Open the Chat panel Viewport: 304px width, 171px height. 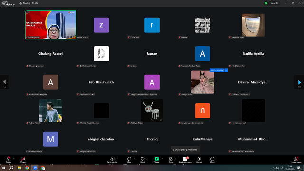click(x=129, y=160)
